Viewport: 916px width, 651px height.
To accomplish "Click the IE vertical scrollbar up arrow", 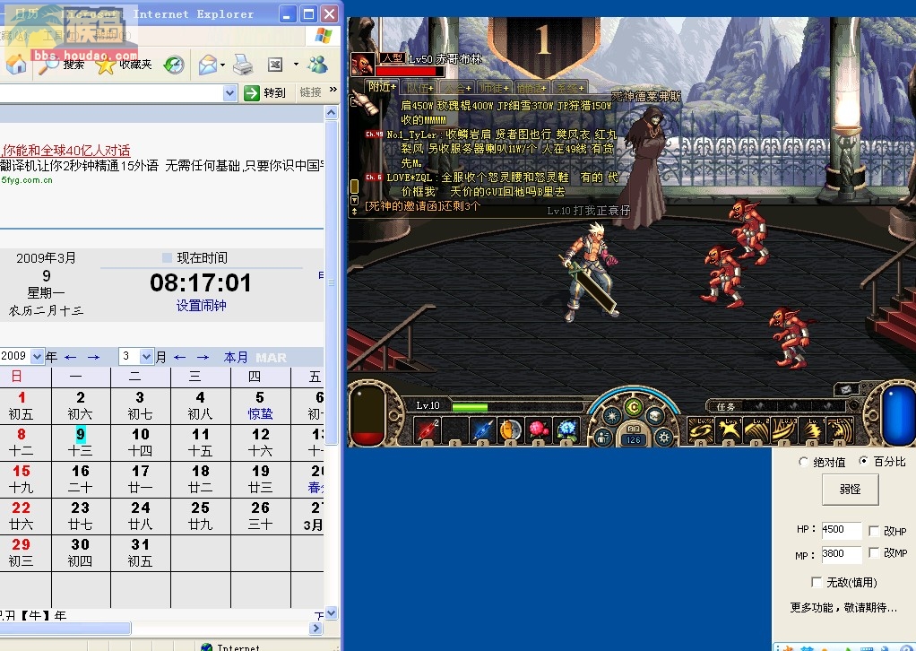I will (332, 113).
